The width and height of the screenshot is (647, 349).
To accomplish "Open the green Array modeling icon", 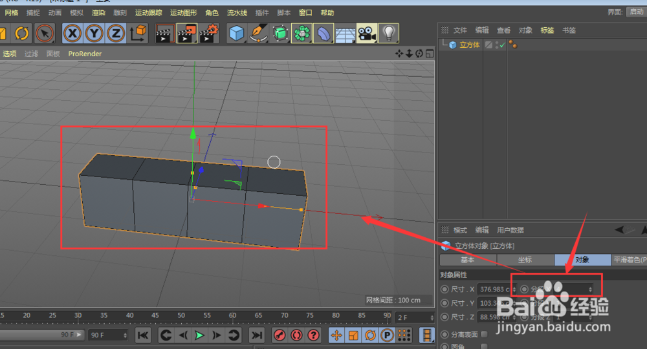I will (x=302, y=34).
